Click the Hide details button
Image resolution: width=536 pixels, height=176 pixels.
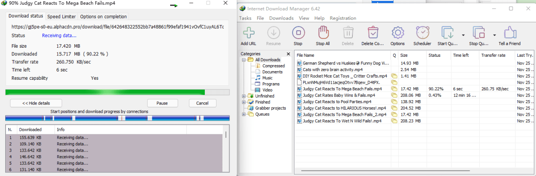point(36,103)
